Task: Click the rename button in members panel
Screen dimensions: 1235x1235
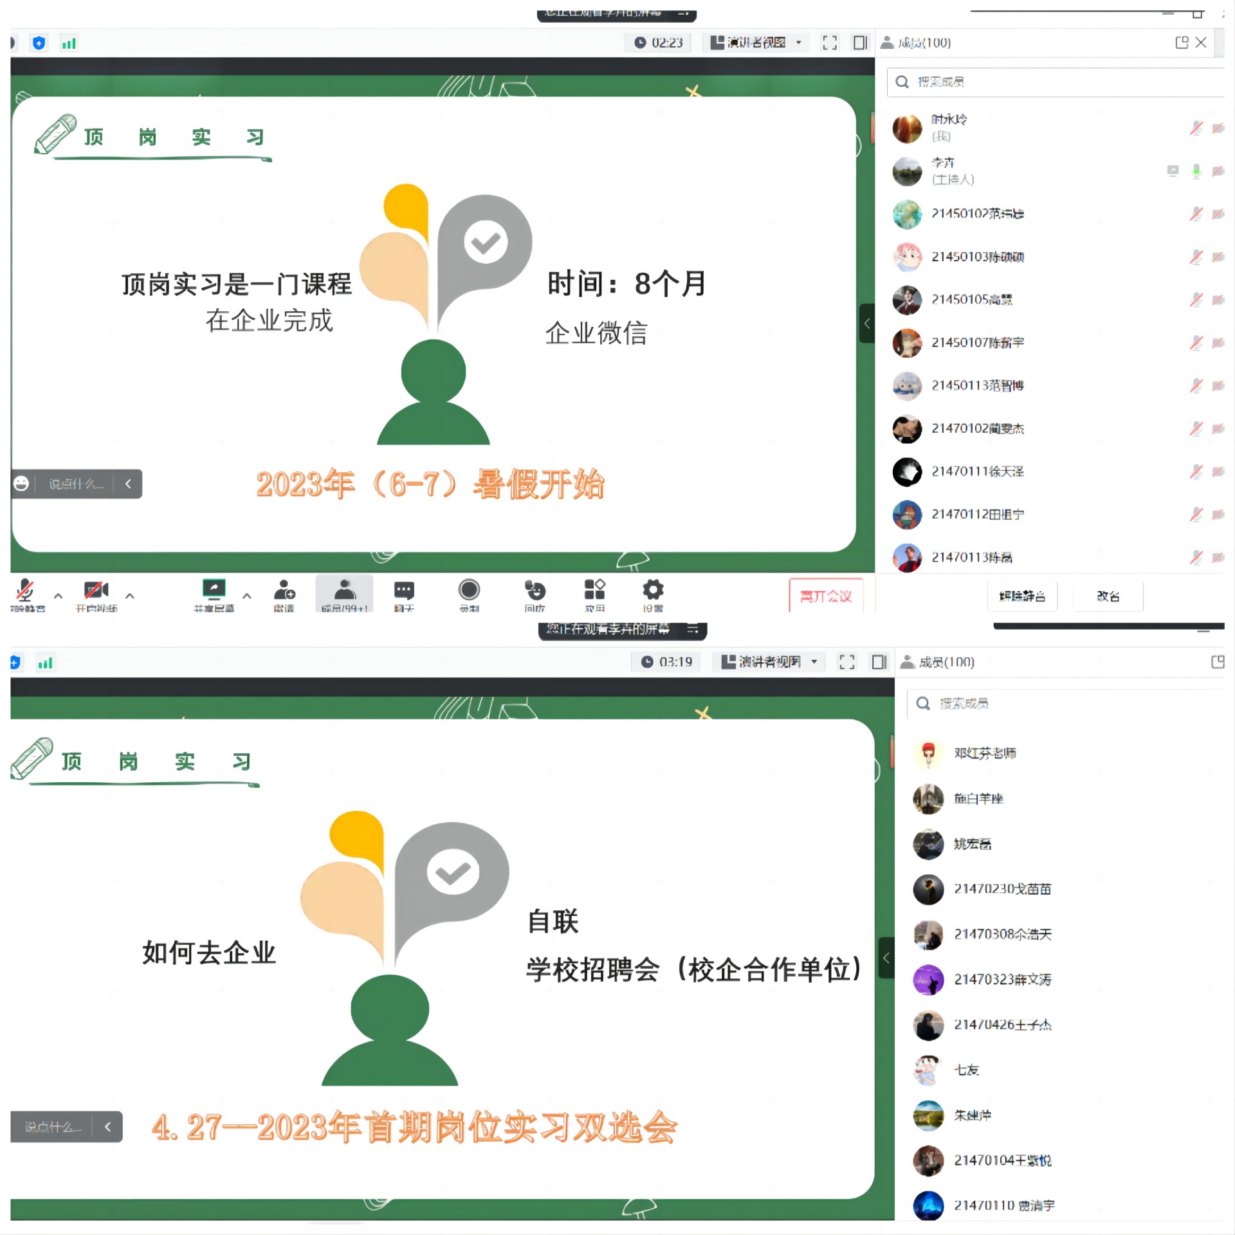Action: 1108,596
